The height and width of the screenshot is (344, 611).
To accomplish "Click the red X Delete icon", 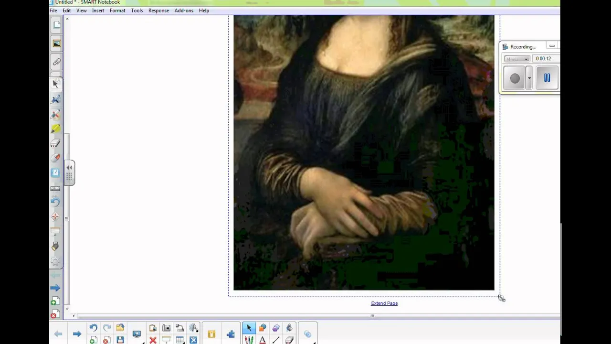I will (153, 340).
